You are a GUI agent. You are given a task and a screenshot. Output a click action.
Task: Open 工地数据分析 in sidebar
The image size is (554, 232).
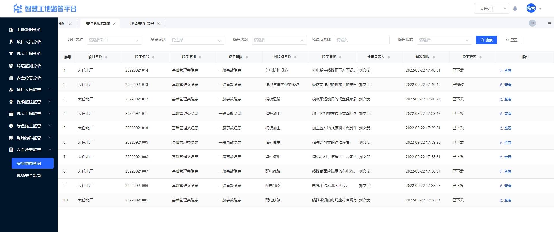[29, 30]
